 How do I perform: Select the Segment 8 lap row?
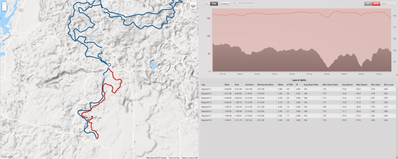coord(298,120)
